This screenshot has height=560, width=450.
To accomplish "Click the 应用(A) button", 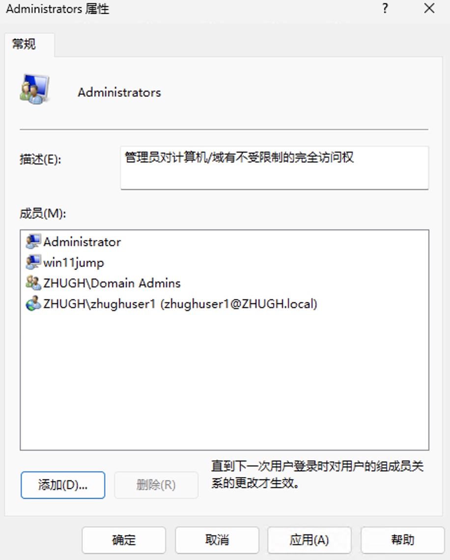I will pyautogui.click(x=309, y=540).
